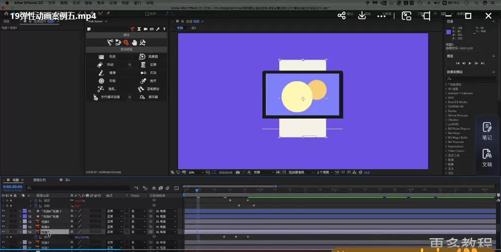The width and height of the screenshot is (501, 252).
Task: Click the 反弹 bounce spring icon
Action: pos(142,64)
